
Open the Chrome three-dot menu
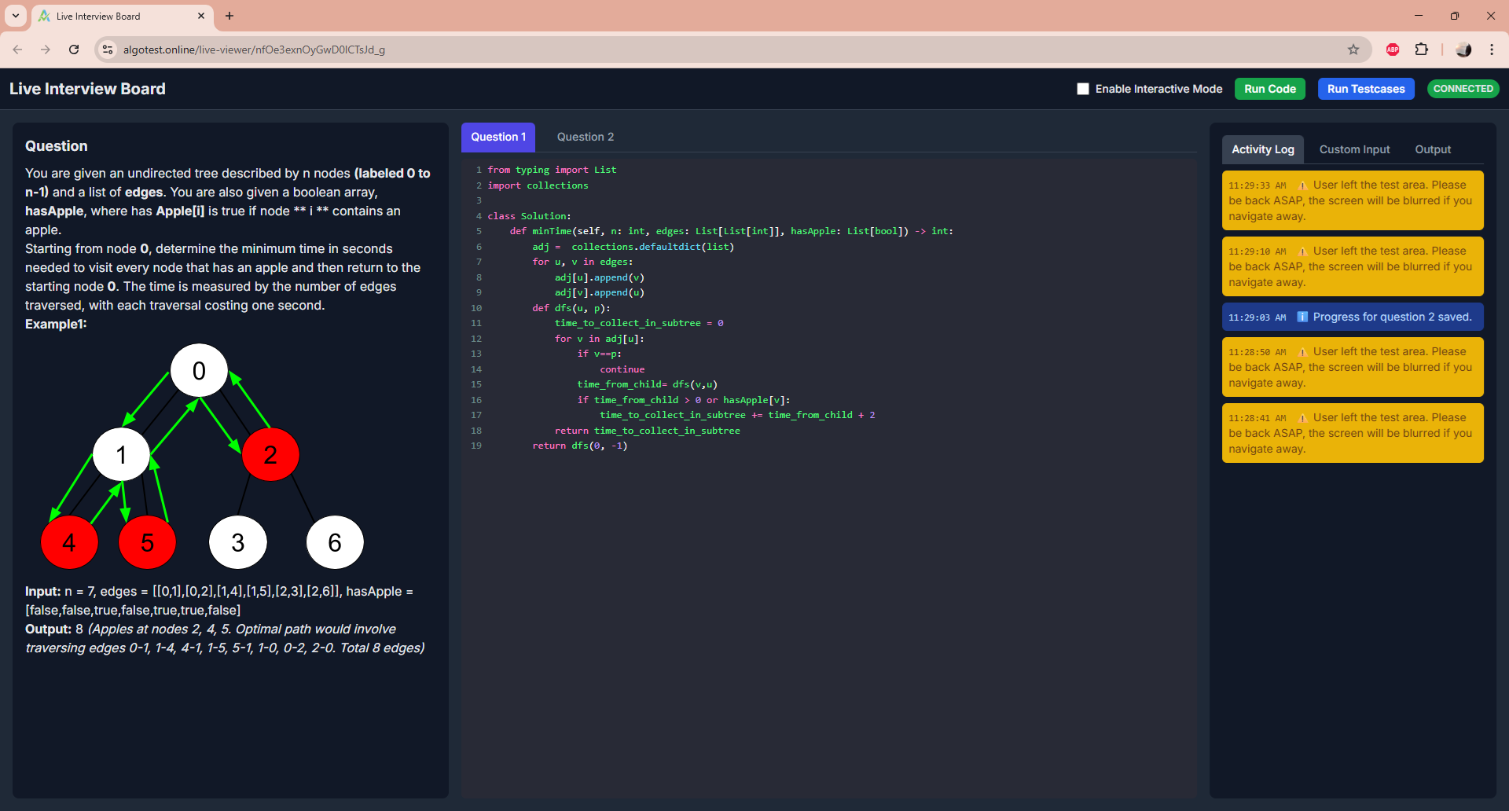point(1492,49)
